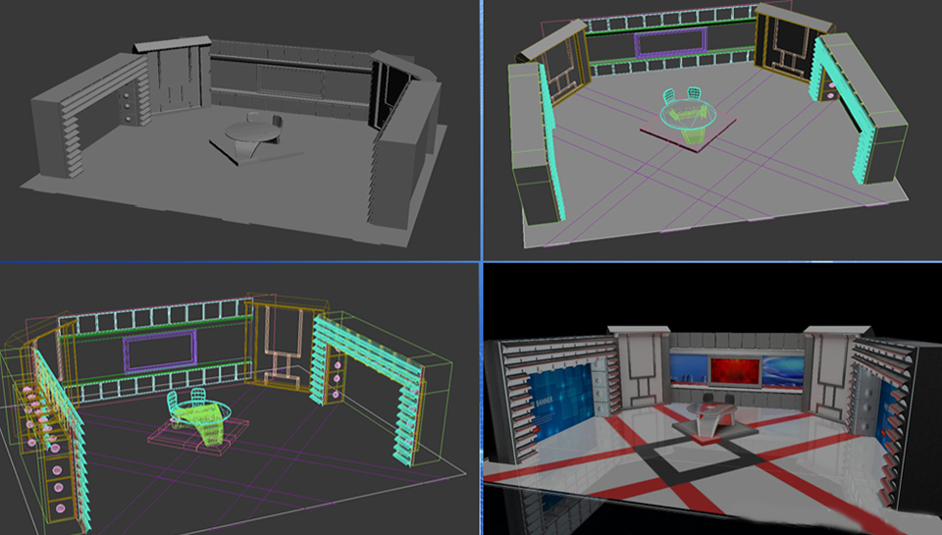Click the vertical divider between the top viewports
Screen dimensions: 942x535
coord(481,128)
